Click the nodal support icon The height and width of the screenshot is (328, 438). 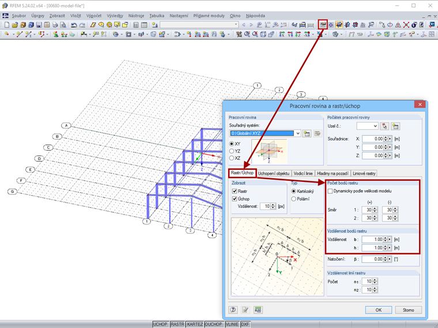[x=56, y=34]
